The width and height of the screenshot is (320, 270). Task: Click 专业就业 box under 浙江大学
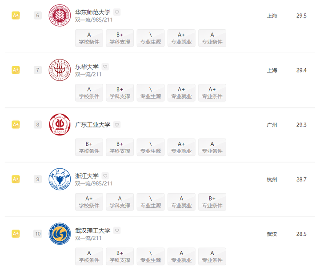pyautogui.click(x=181, y=202)
